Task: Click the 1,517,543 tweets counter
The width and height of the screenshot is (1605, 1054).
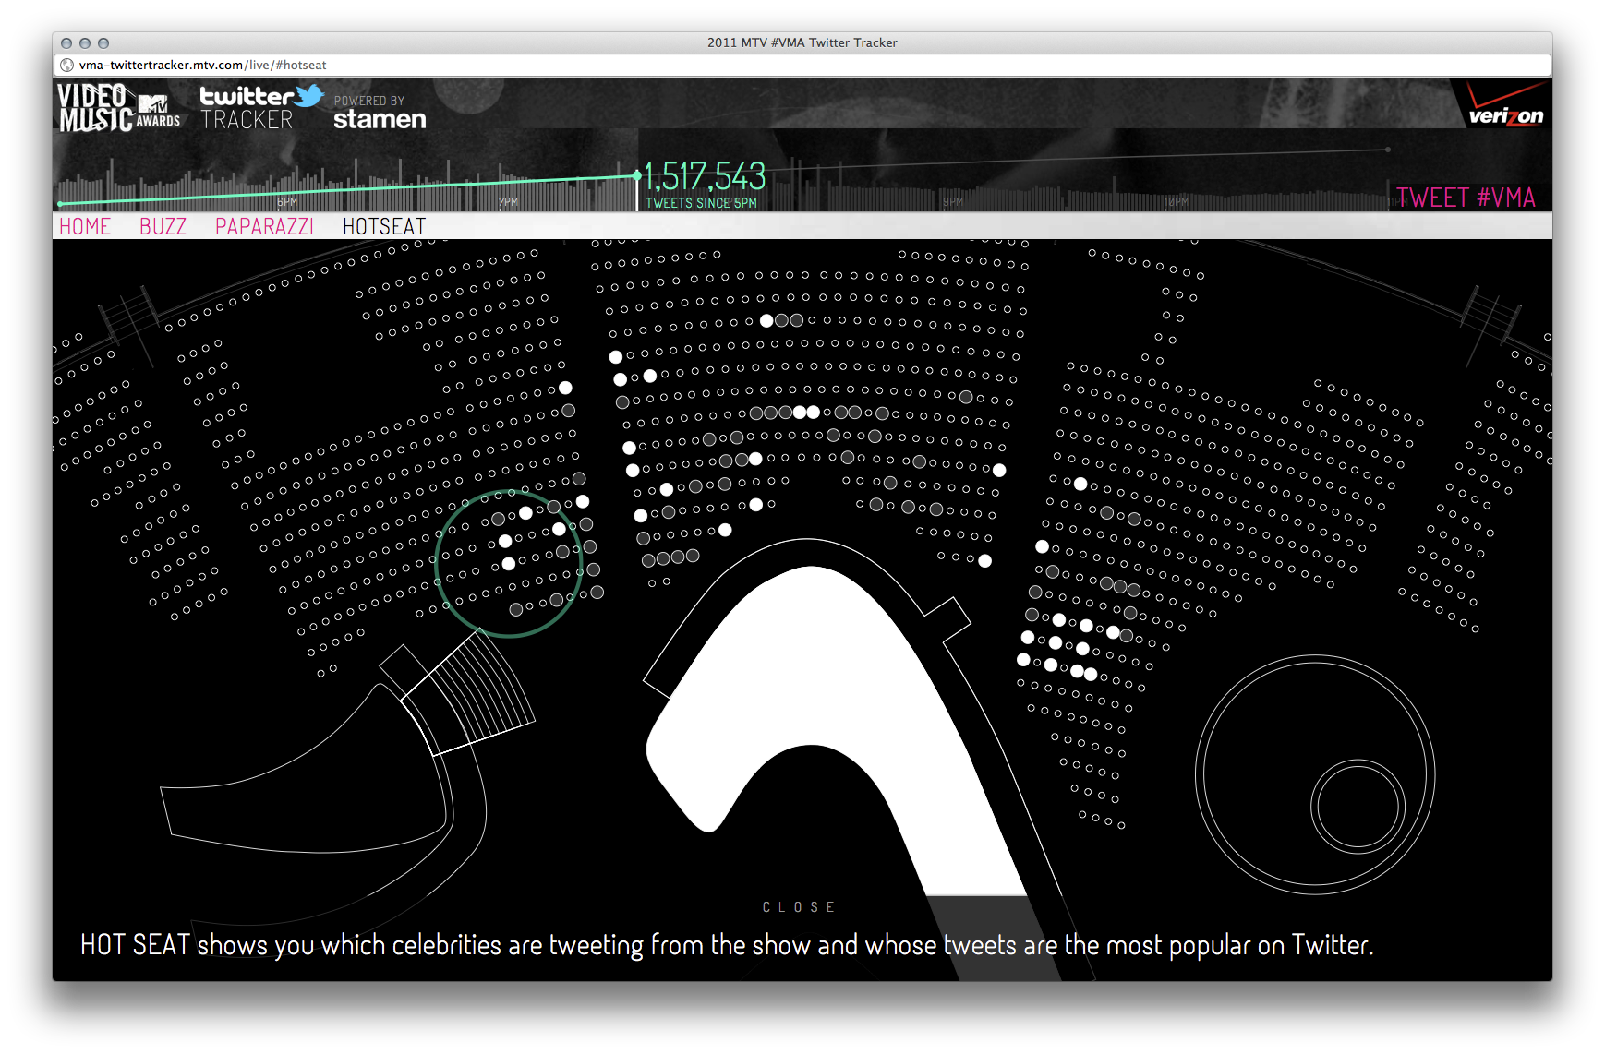Action: [705, 176]
